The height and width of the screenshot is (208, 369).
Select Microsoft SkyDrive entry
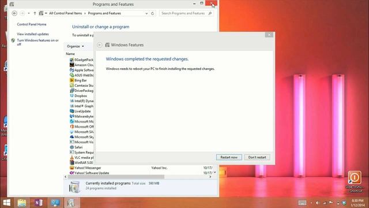point(81,137)
